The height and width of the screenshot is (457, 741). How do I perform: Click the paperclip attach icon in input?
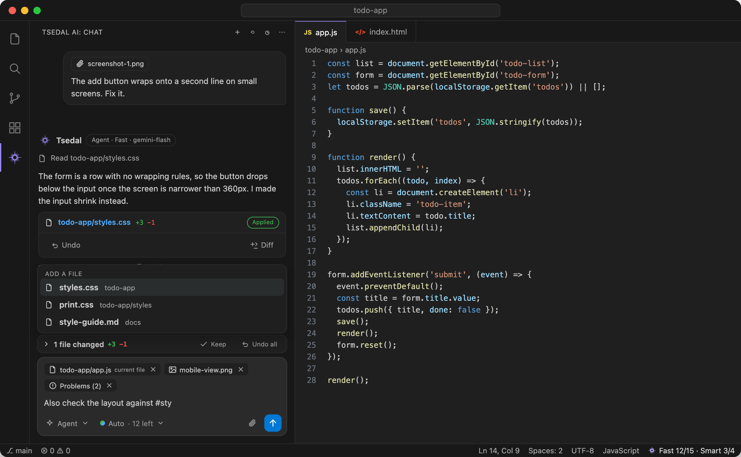(x=252, y=423)
